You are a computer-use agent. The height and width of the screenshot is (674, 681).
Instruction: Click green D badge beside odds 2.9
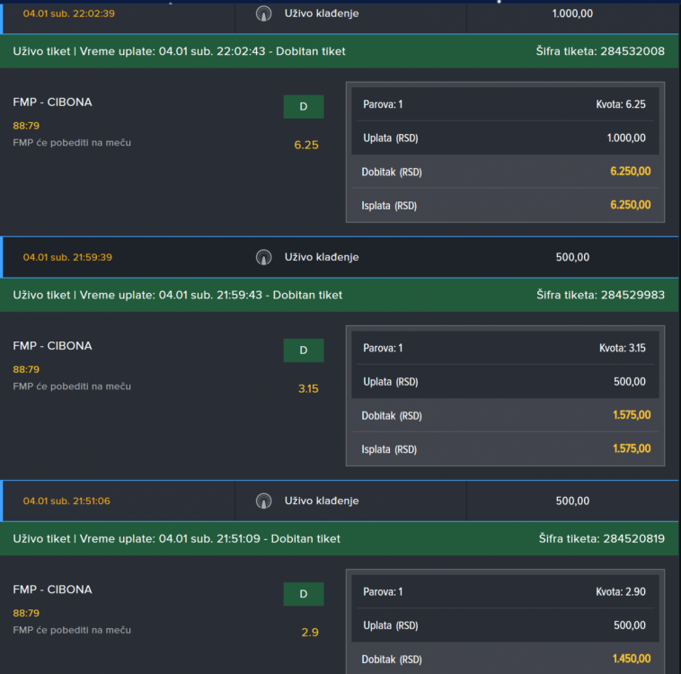[x=304, y=594]
